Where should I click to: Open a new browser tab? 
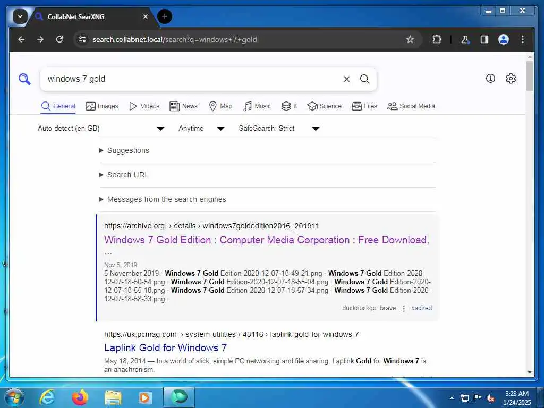point(165,16)
